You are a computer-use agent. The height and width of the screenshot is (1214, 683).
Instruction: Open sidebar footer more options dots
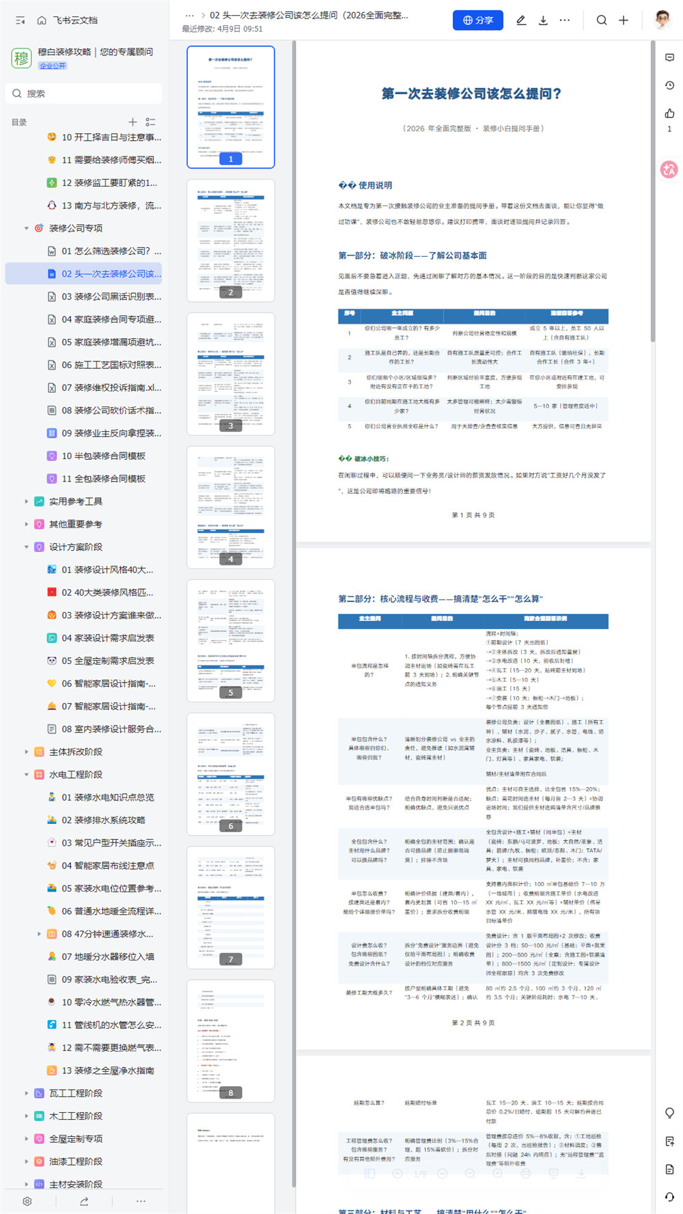point(141,1201)
